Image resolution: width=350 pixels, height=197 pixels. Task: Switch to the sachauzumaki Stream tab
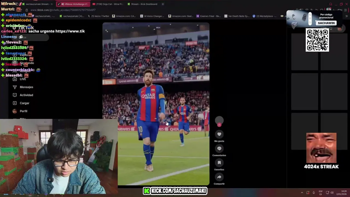pos(37,4)
